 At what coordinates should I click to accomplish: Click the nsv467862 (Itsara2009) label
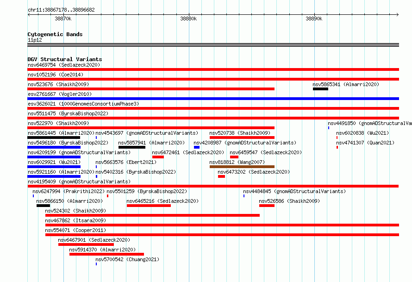[x=75, y=220]
